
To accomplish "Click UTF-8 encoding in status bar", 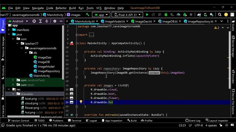I will click(x=198, y=125).
